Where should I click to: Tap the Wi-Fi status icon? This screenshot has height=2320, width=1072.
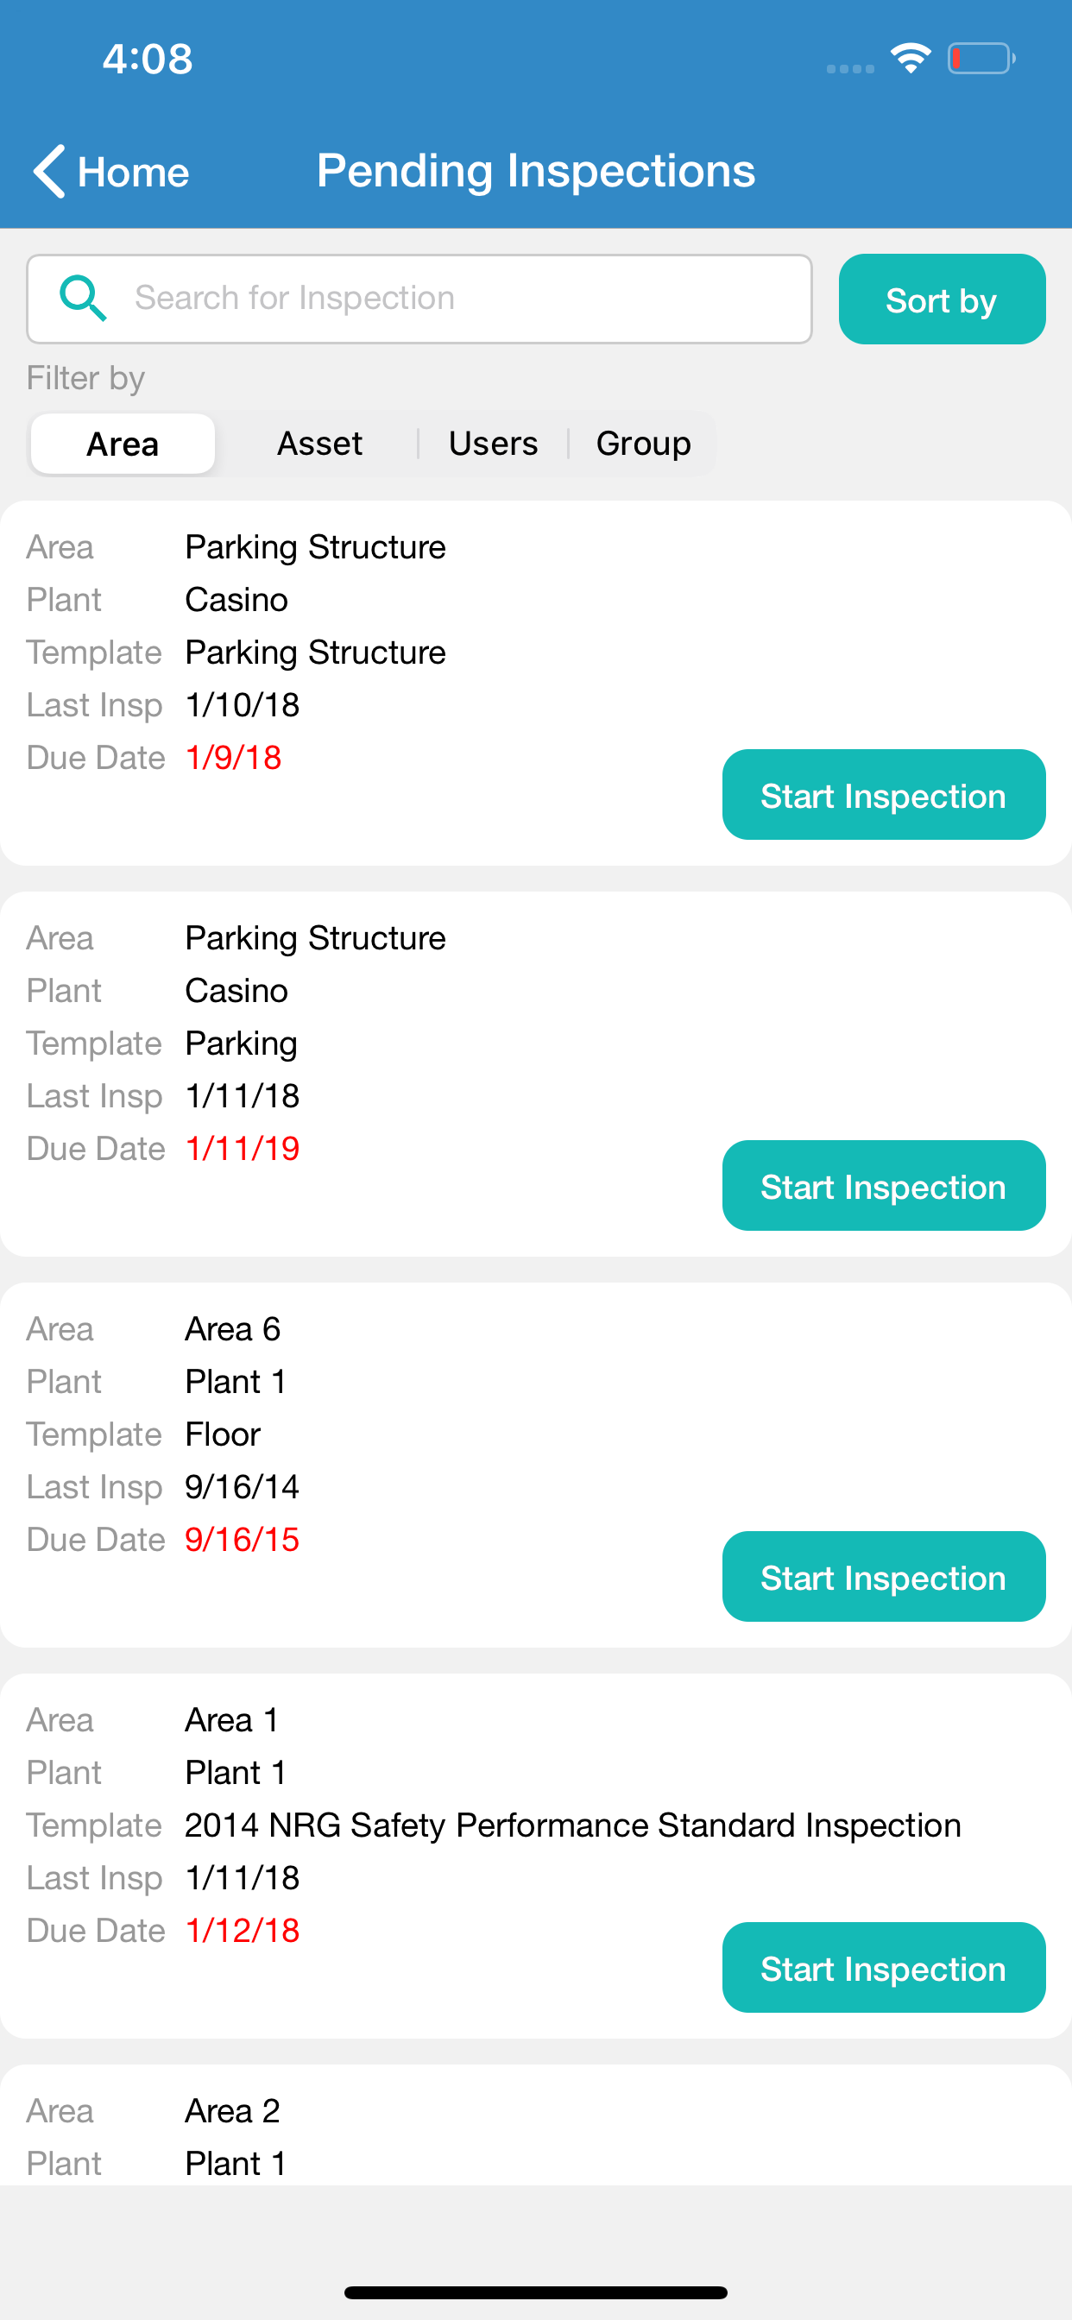click(x=911, y=59)
